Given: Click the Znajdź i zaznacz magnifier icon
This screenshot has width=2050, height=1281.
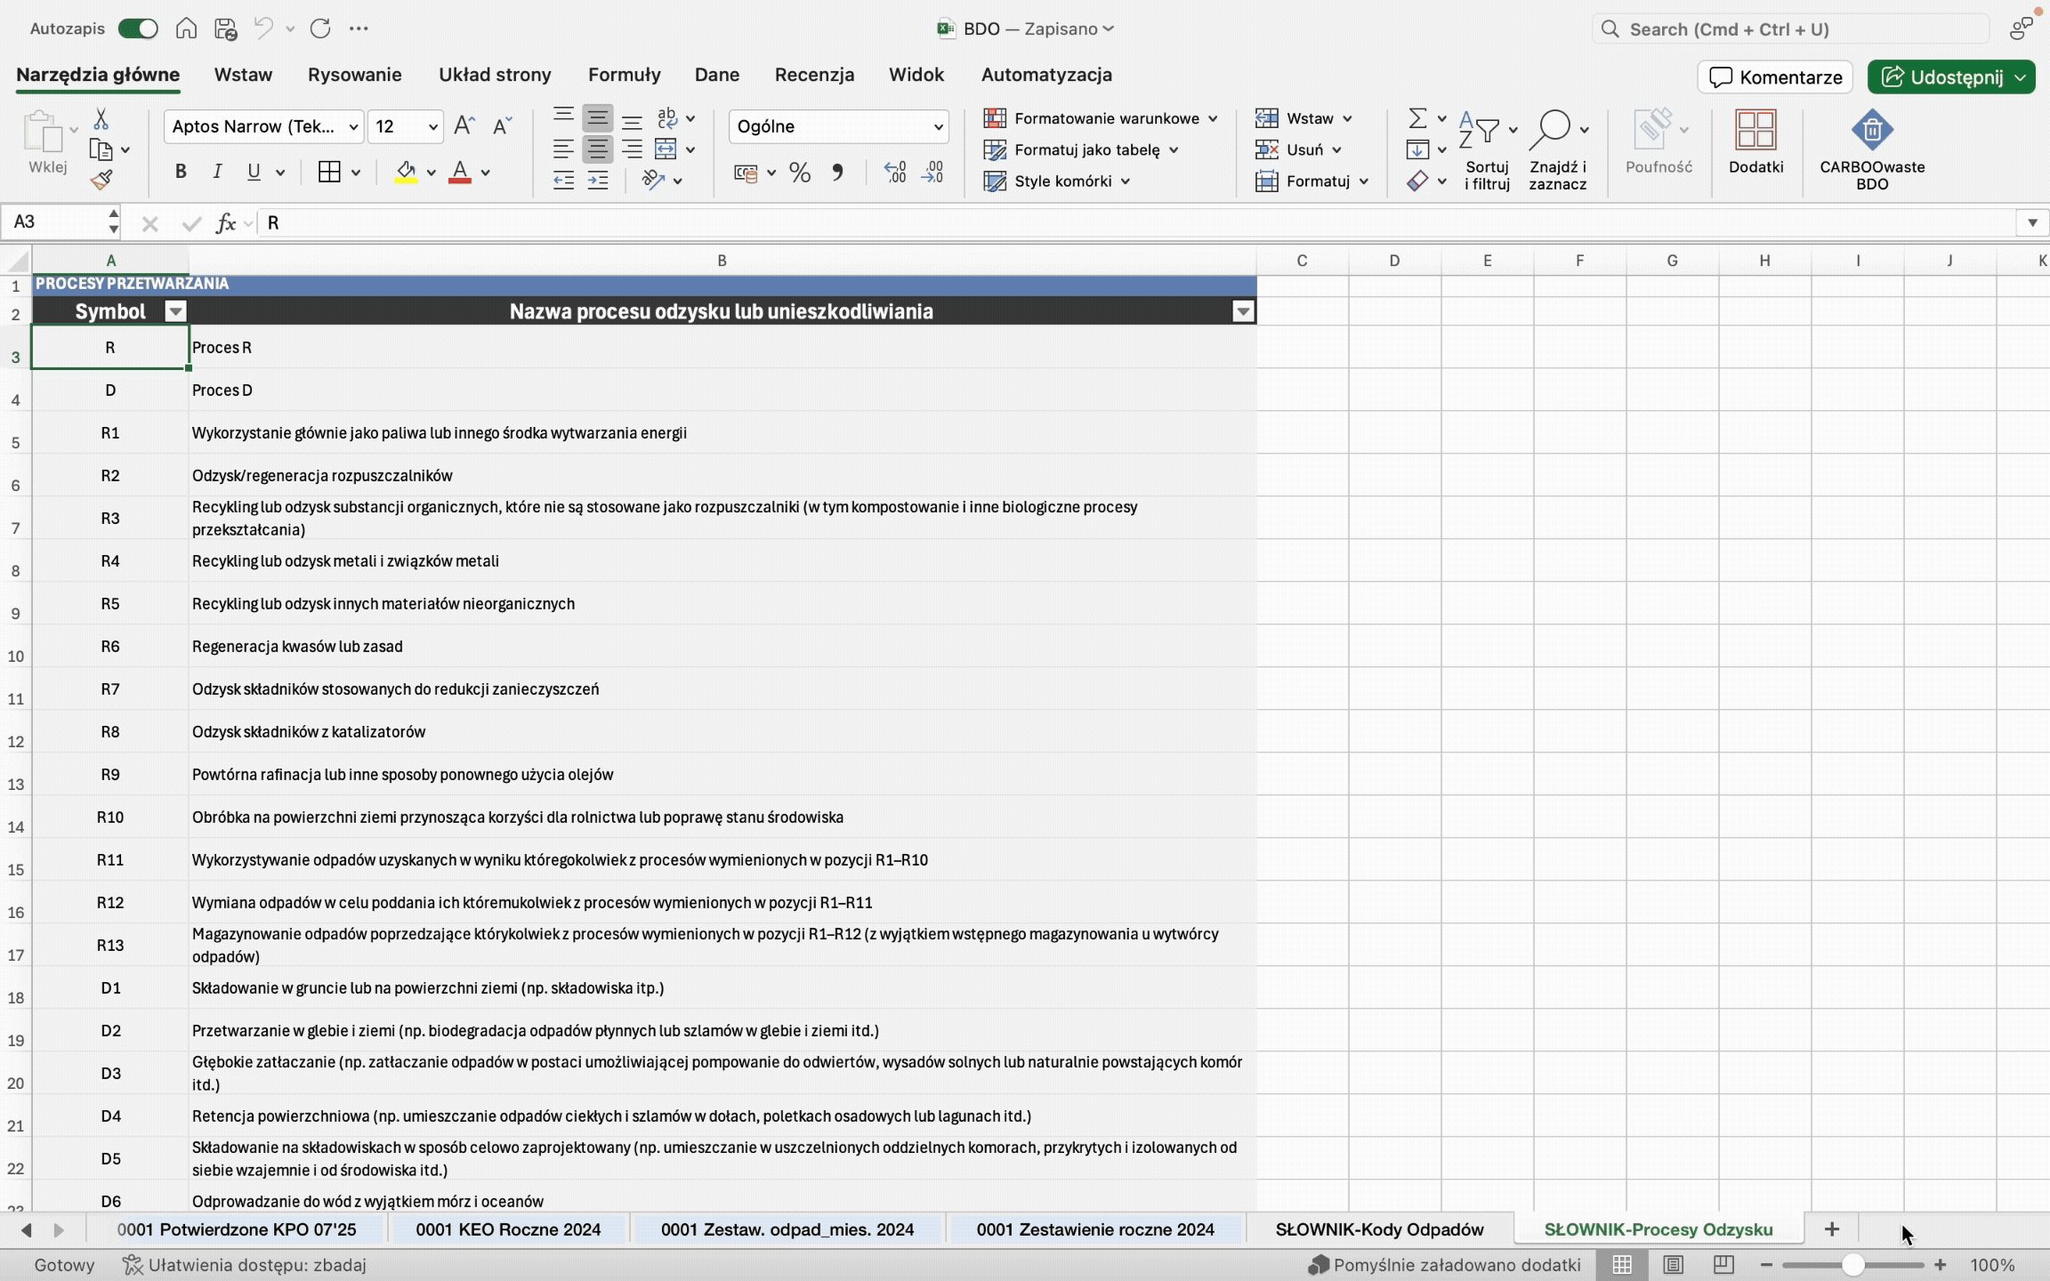Looking at the screenshot, I should [1551, 130].
